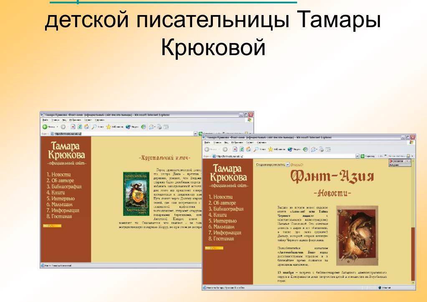Click Home icon in the left browser window
The image size is (427, 302).
coord(86,127)
